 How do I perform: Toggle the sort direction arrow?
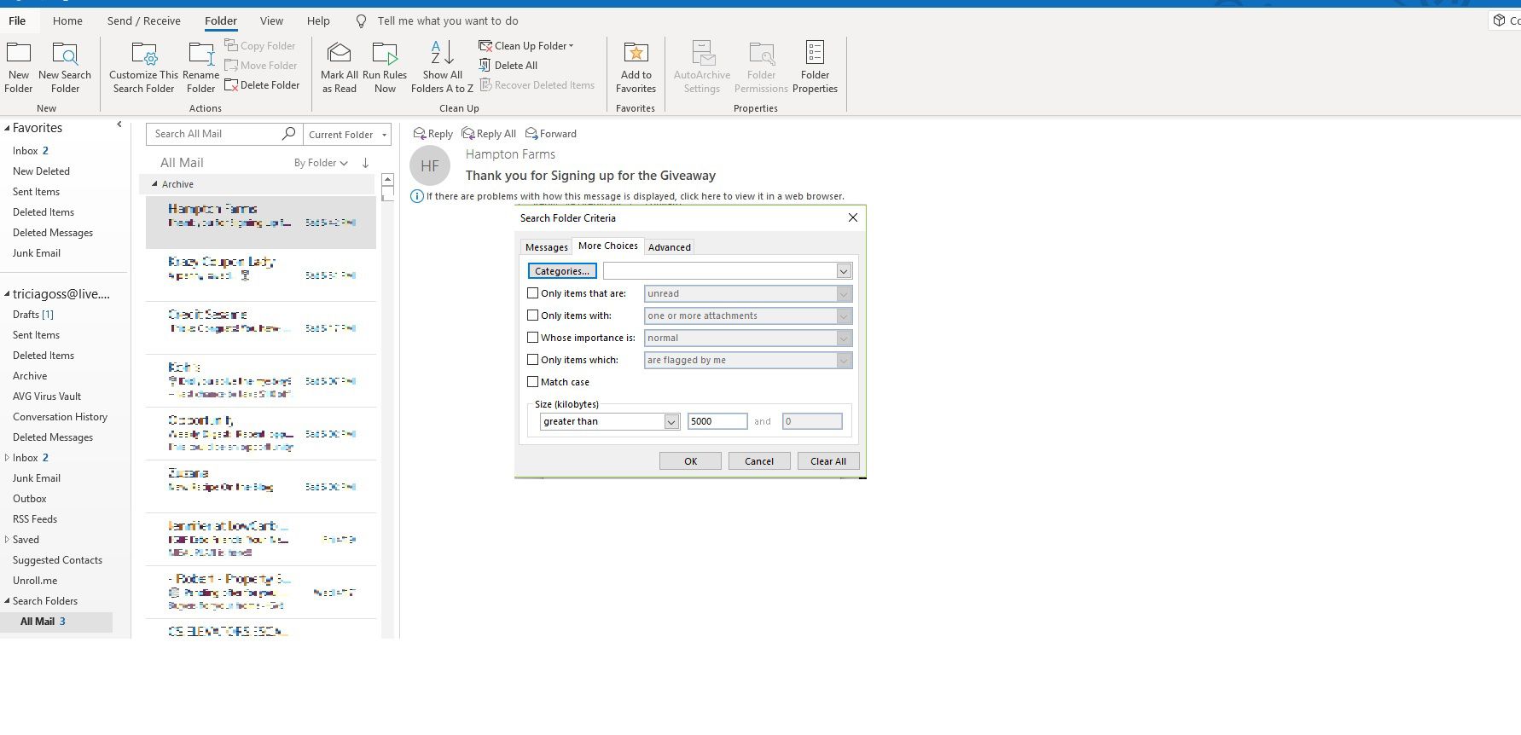click(365, 163)
